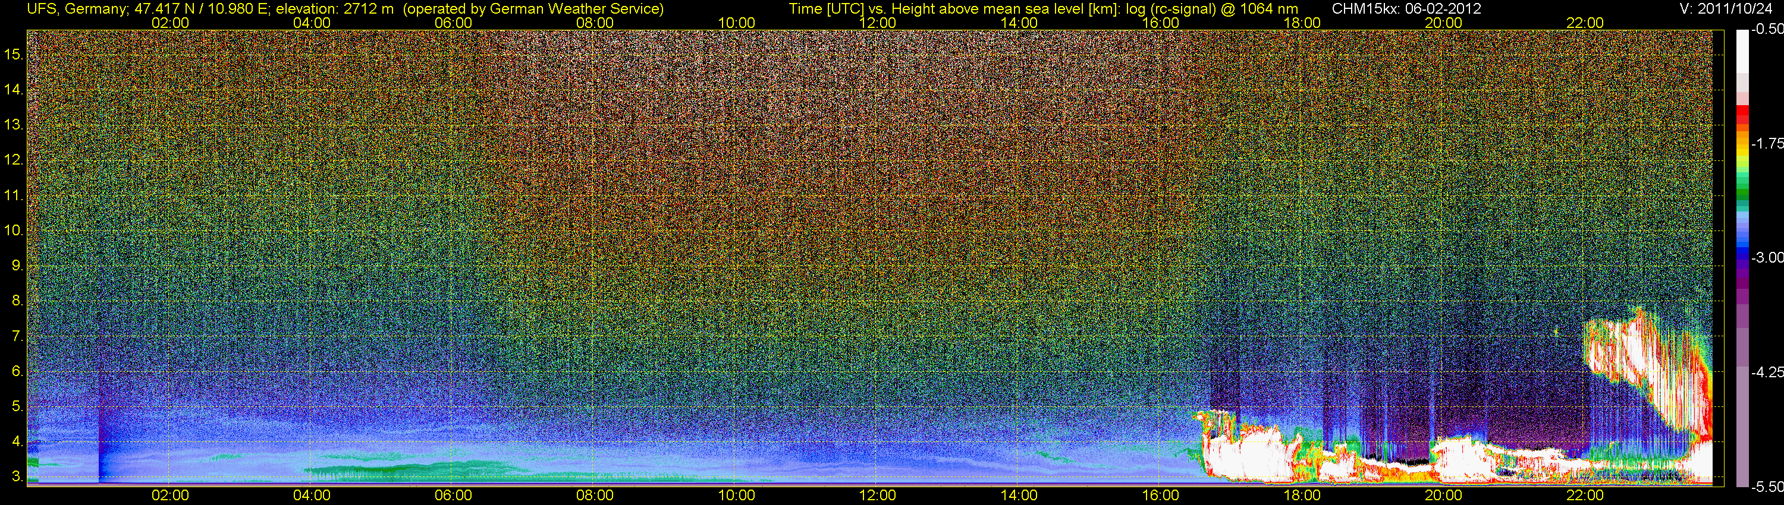1784x505 pixels.
Task: Click the height axis label "10."
Action: 14,231
